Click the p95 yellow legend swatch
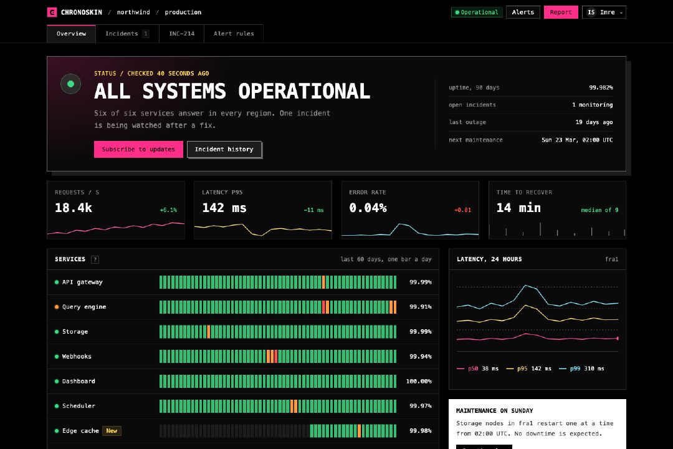The image size is (673, 449). tap(510, 369)
